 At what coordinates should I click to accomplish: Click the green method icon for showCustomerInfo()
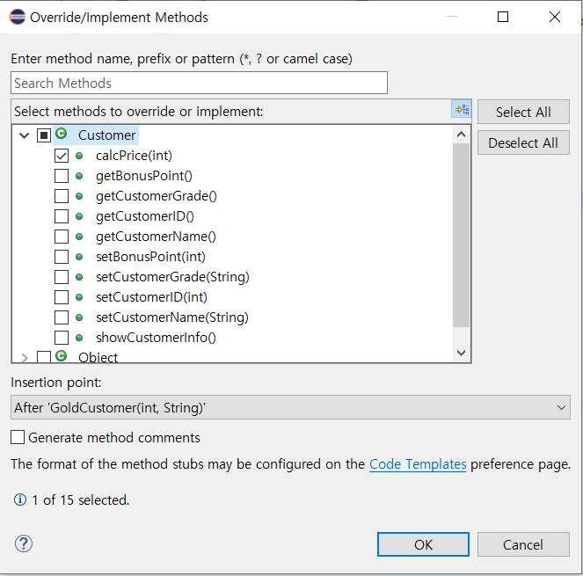79,338
